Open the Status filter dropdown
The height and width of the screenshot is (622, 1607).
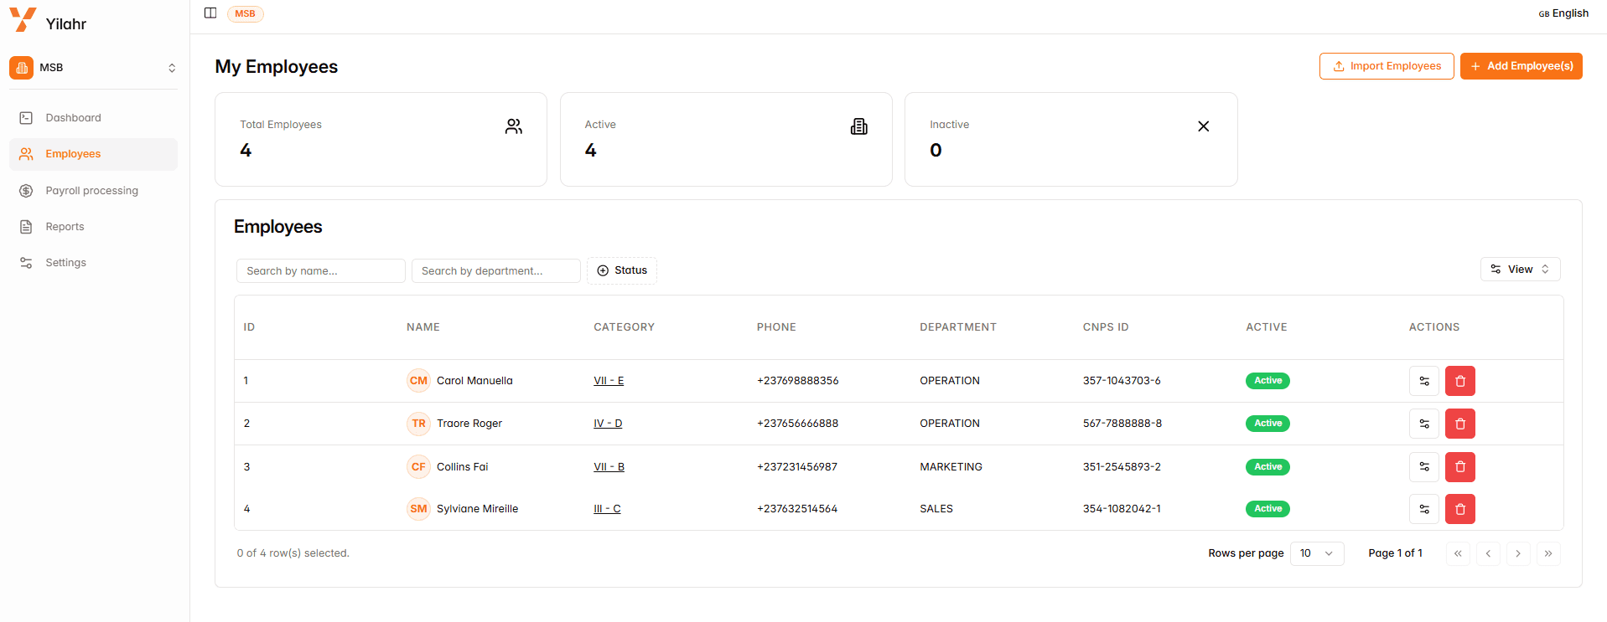(621, 270)
